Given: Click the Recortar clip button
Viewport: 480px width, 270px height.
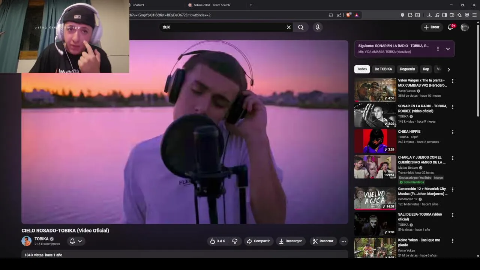Looking at the screenshot, I should tap(323, 241).
